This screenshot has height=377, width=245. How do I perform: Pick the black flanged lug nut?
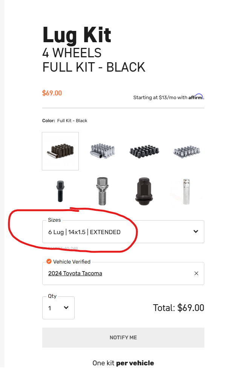(x=144, y=191)
